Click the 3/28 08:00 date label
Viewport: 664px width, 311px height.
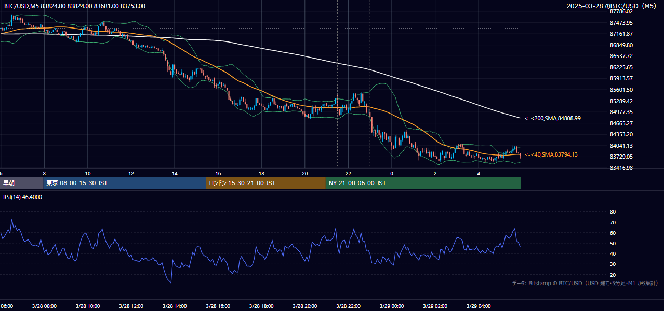pyautogui.click(x=44, y=306)
